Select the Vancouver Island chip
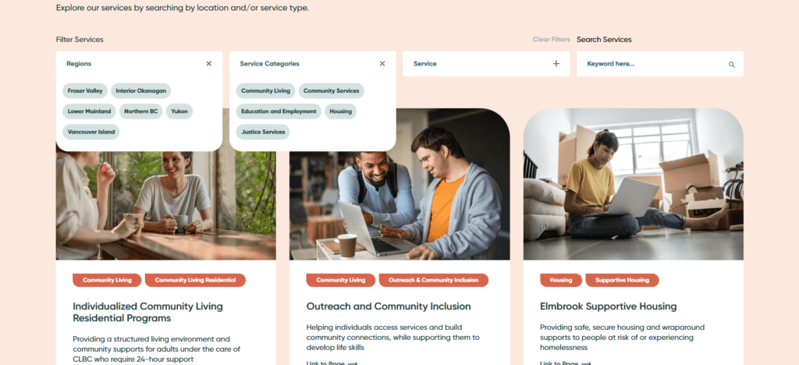Screen dimensions: 799x365 [91, 132]
